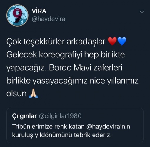The height and width of the screenshot is (147, 150).
Task: Open the quoted Çılgınlar tweet card
Action: (x=75, y=125)
